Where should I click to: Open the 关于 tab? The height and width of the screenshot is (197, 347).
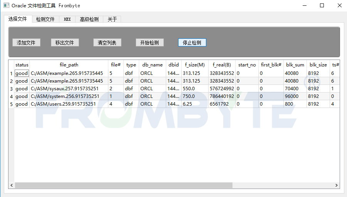click(112, 19)
